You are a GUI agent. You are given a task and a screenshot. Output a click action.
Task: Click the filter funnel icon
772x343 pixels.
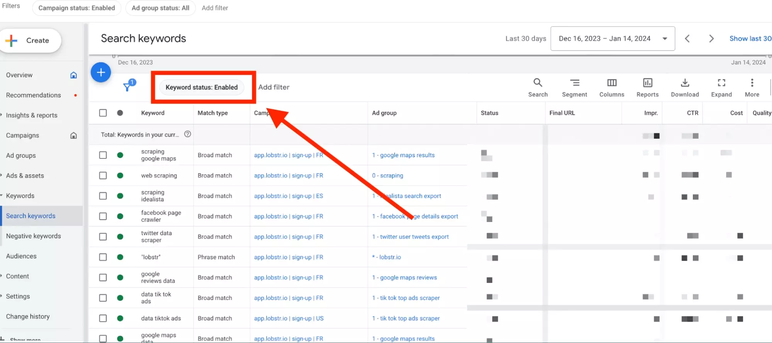127,87
